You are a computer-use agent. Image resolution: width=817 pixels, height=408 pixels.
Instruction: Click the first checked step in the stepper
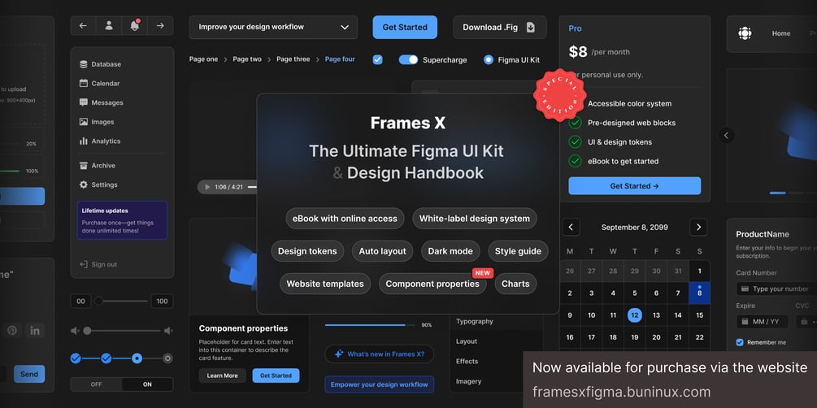76,358
